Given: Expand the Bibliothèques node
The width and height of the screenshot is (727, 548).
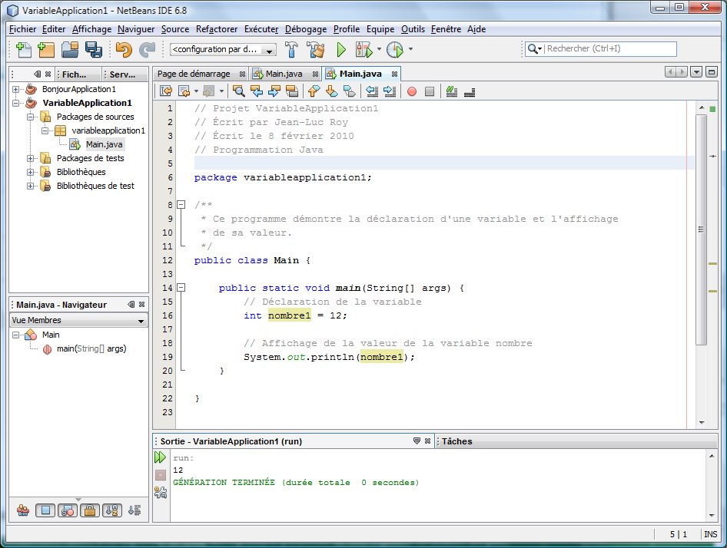Looking at the screenshot, I should click(x=30, y=173).
